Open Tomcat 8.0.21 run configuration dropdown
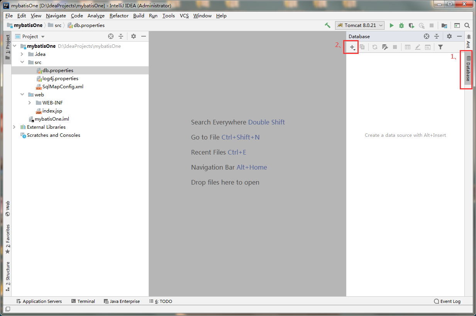This screenshot has width=476, height=316. point(360,25)
